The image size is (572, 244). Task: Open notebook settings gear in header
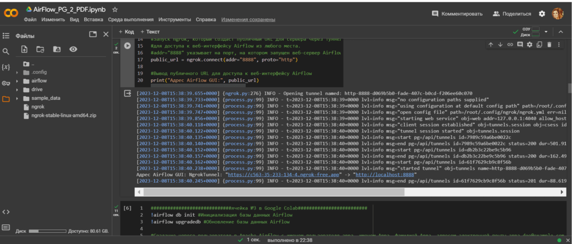click(x=542, y=13)
